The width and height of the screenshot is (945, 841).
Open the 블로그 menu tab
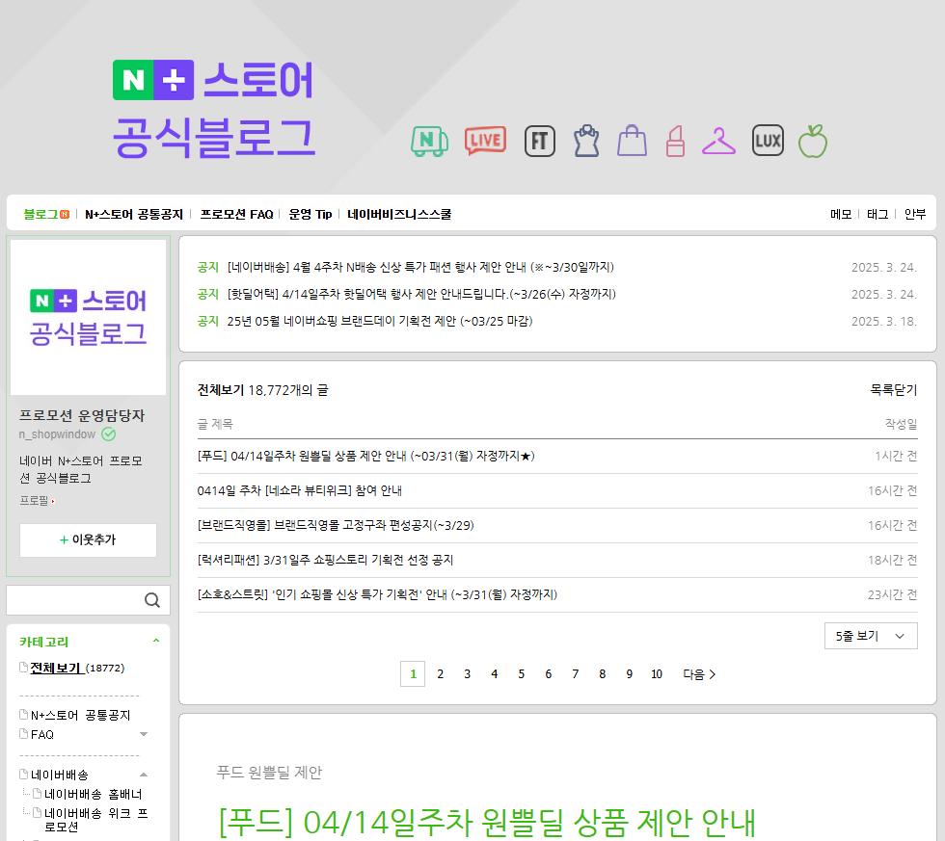(40, 214)
